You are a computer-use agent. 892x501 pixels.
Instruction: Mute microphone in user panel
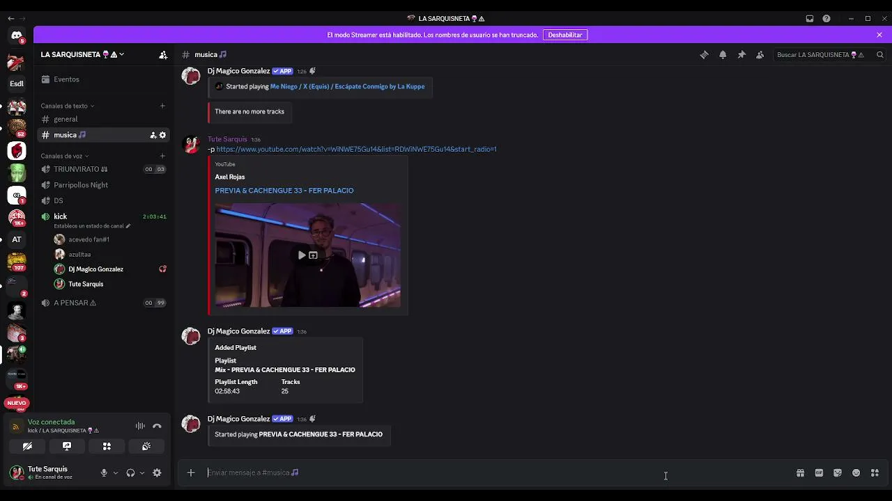(104, 472)
